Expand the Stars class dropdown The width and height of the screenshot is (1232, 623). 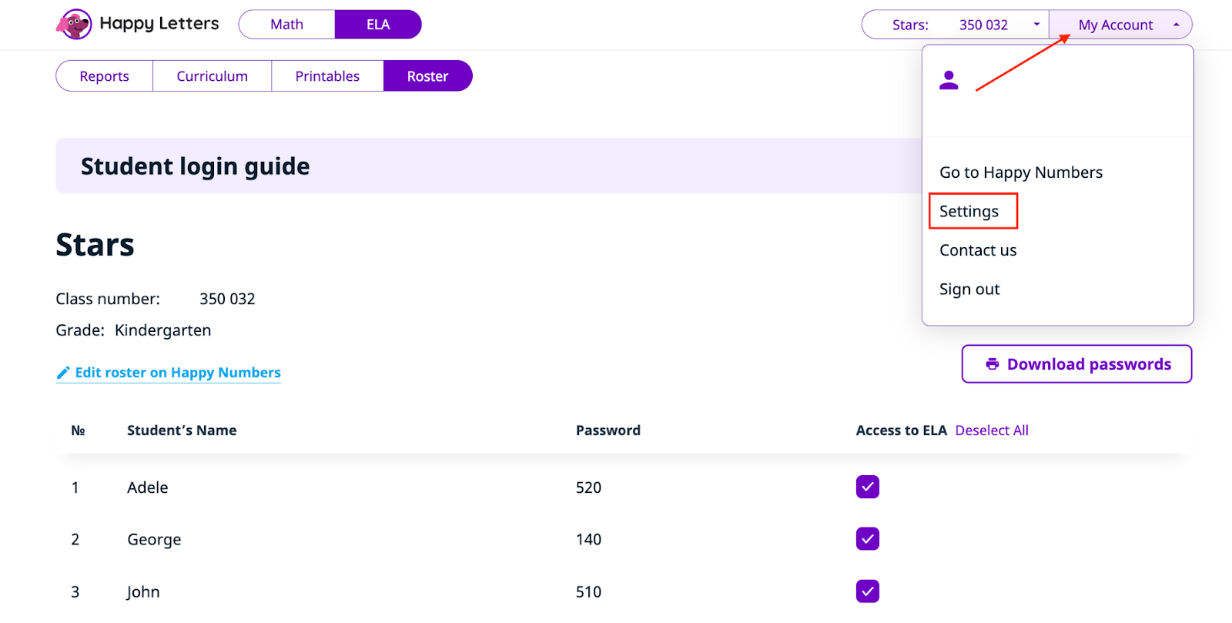1036,25
